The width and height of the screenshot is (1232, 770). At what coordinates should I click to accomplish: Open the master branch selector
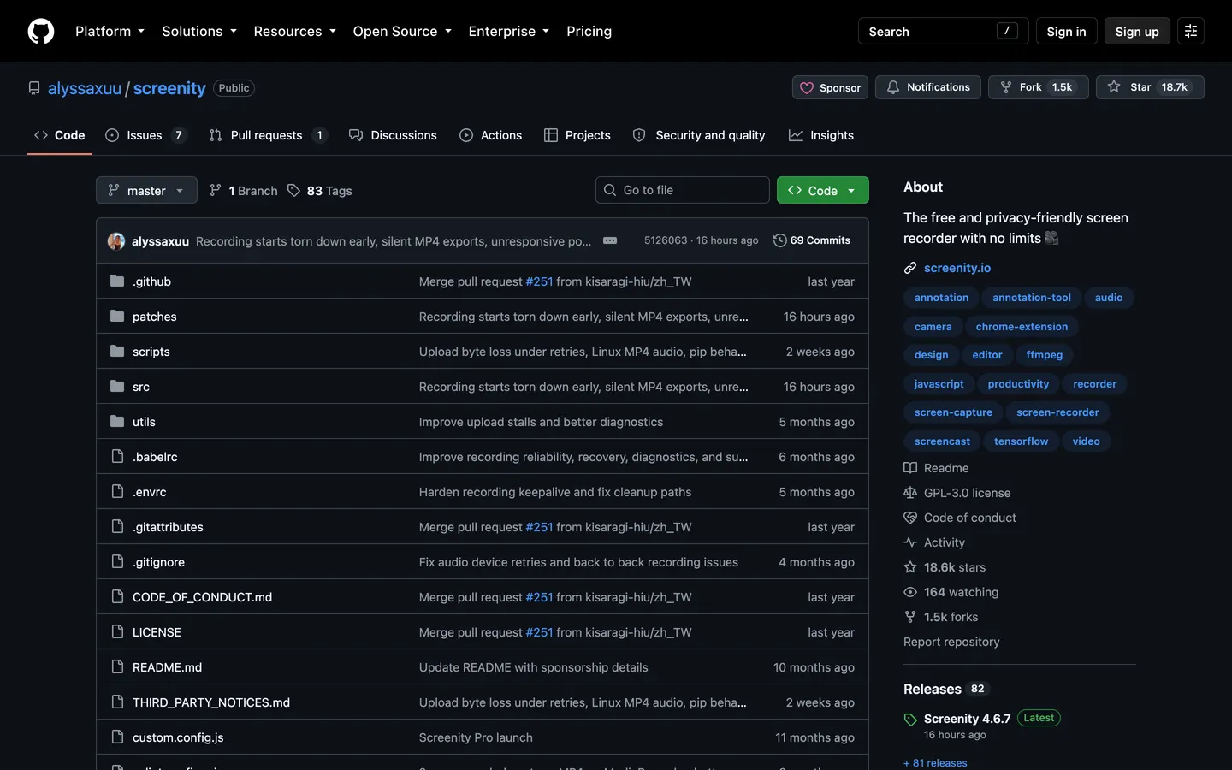[146, 190]
